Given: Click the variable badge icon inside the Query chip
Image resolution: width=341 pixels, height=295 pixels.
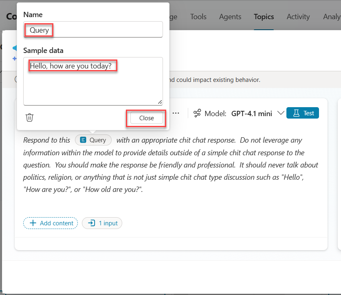Looking at the screenshot, I should click(83, 140).
